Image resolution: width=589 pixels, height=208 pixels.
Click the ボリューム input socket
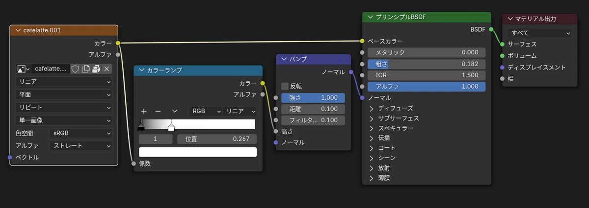[x=502, y=56]
